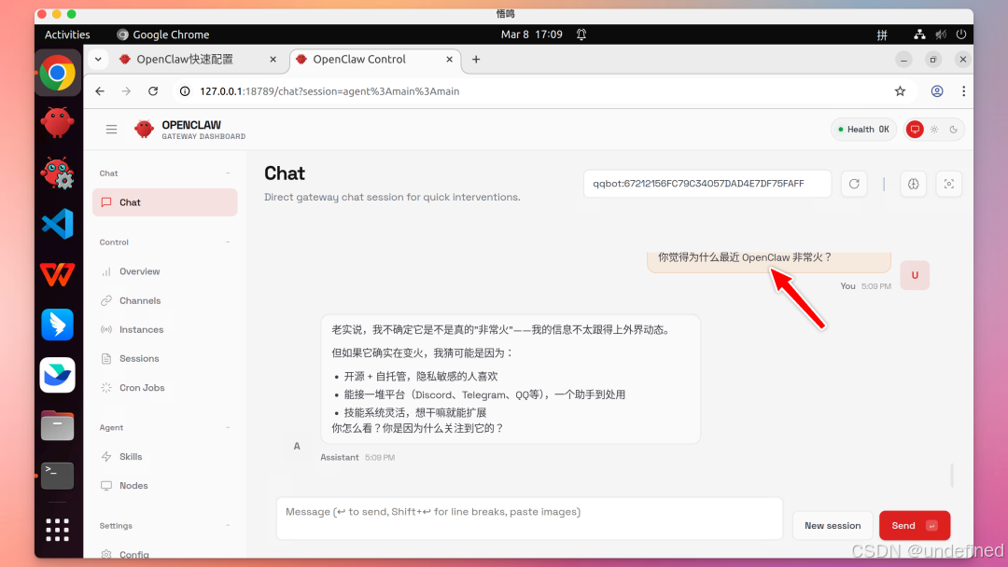Open WPS Office from the dock
This screenshot has height=567, width=1008.
[57, 274]
